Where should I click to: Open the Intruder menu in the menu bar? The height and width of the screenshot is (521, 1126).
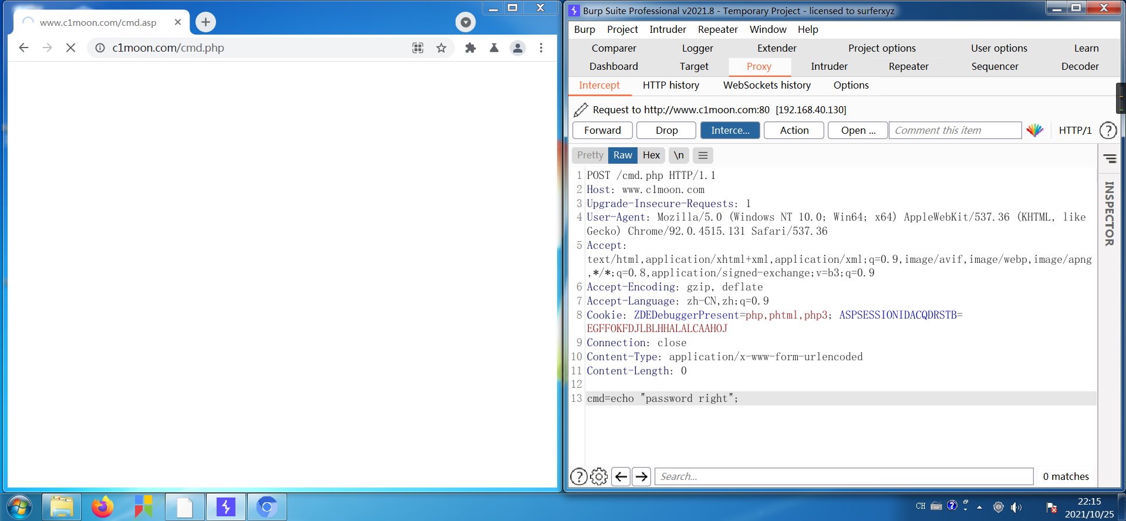[667, 29]
